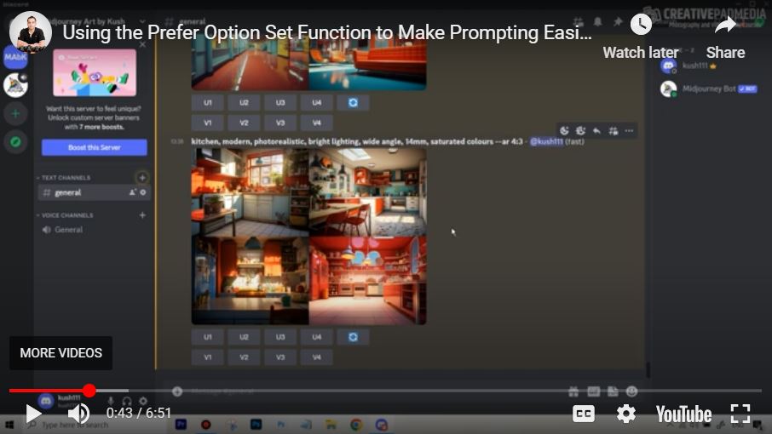Image resolution: width=772 pixels, height=434 pixels.
Task: Open Explore servers compass icon
Action: [15, 141]
